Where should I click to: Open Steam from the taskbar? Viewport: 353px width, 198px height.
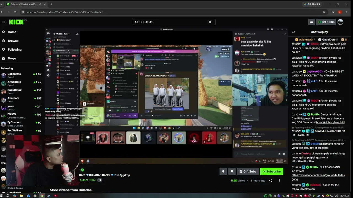pos(49,196)
